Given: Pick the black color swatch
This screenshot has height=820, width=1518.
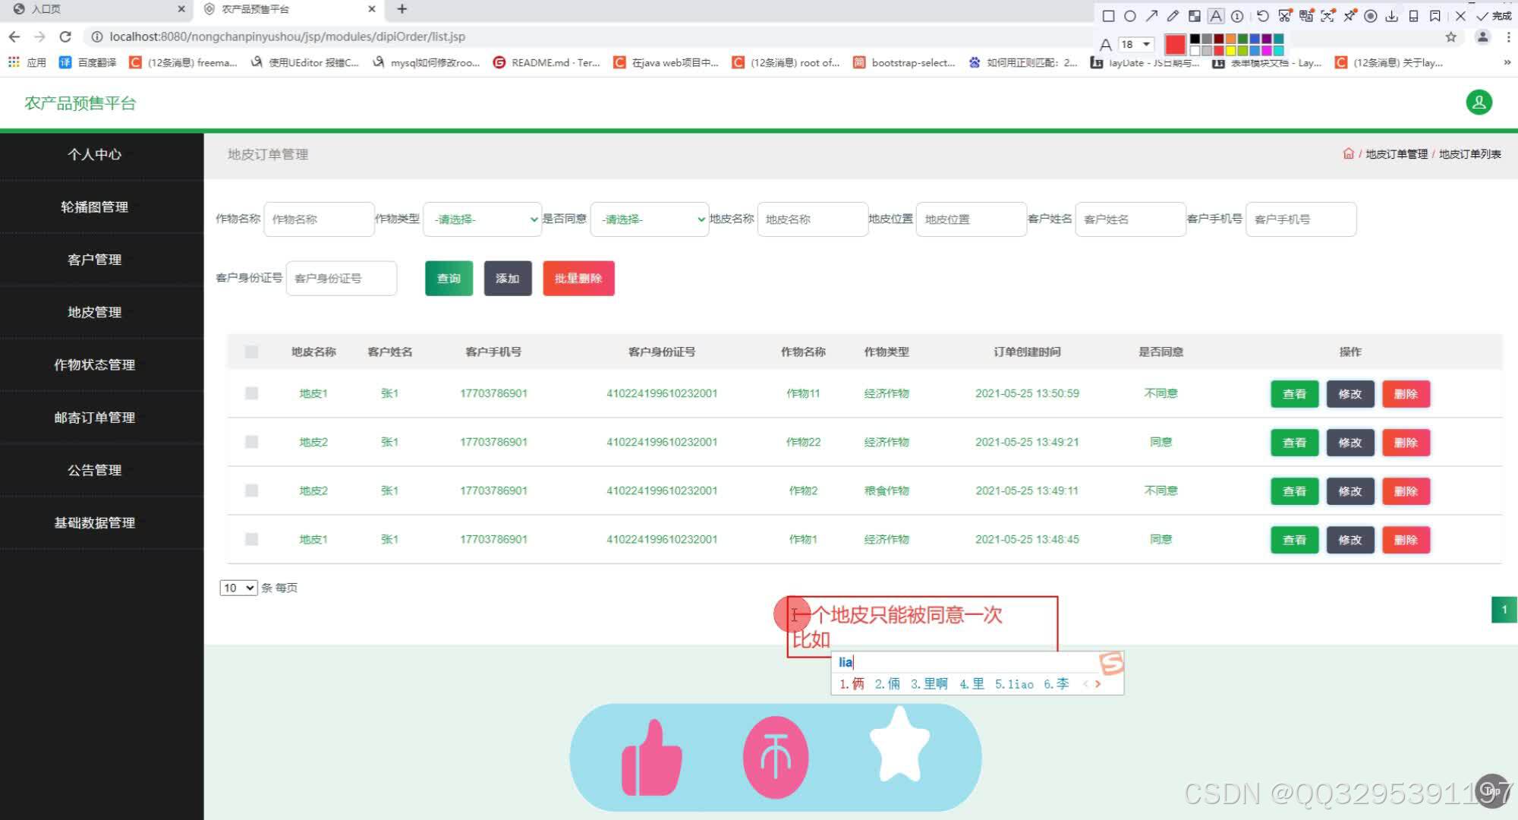Looking at the screenshot, I should tap(1195, 39).
